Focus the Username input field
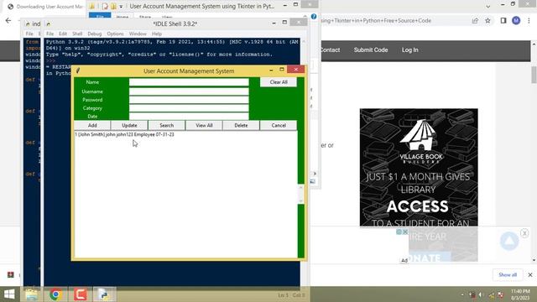The height and width of the screenshot is (302, 537). click(189, 91)
